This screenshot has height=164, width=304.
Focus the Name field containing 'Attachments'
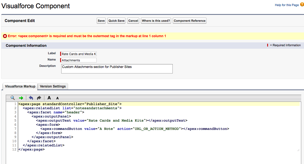tap(79, 60)
